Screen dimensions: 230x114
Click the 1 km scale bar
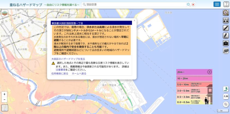click(x=223, y=110)
